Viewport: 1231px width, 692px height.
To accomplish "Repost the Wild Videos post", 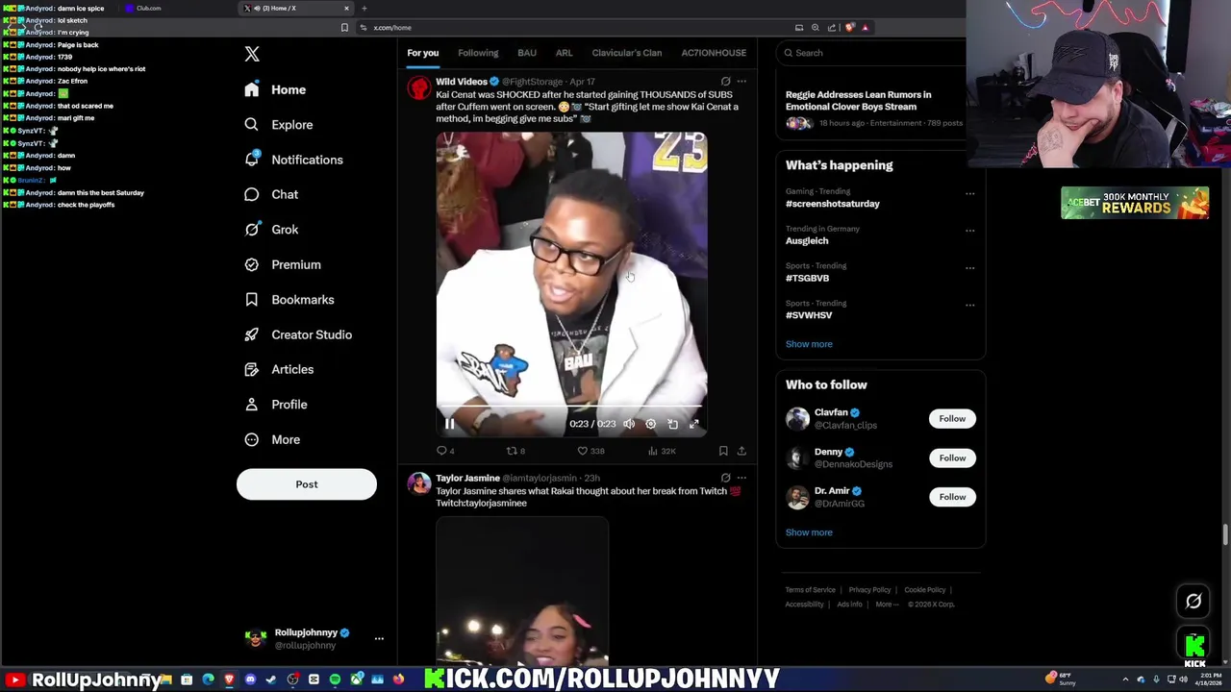I will [515, 451].
